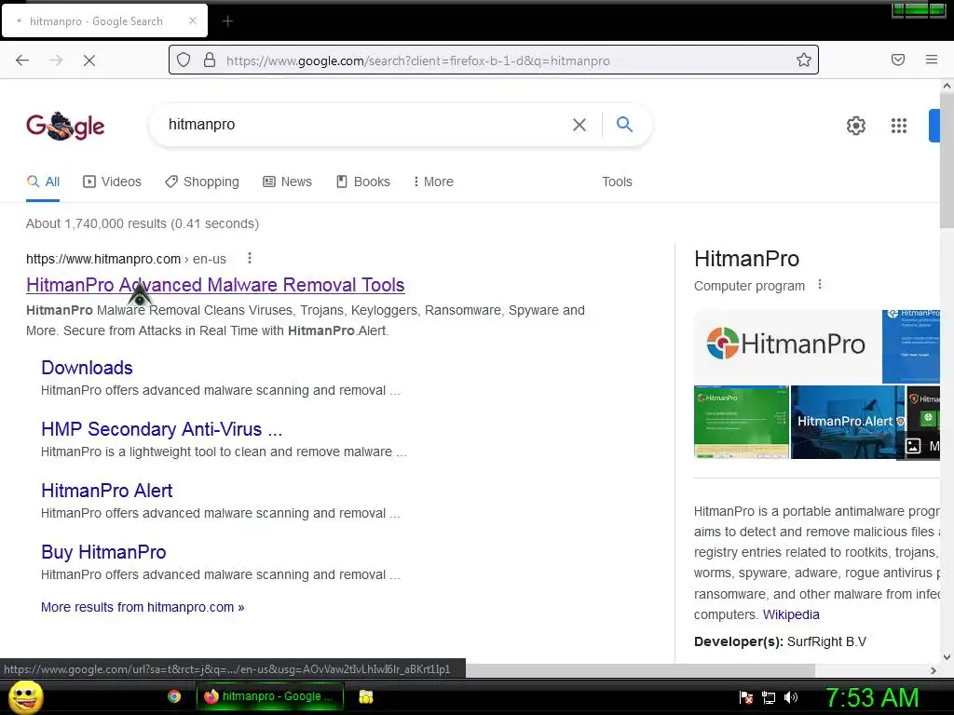Open the HitmanPro logo image thumbnail
Image resolution: width=954 pixels, height=715 pixels.
click(x=786, y=344)
